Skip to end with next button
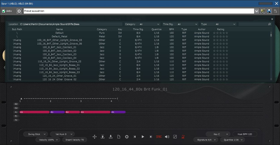The width and height of the screenshot is (280, 145). click(151, 137)
